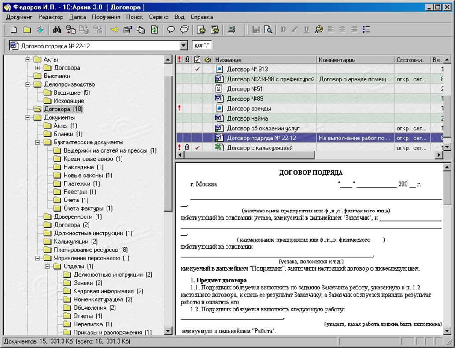
Task: Click red checkmark on Договор с калькуляцией row
Action: click(x=197, y=148)
